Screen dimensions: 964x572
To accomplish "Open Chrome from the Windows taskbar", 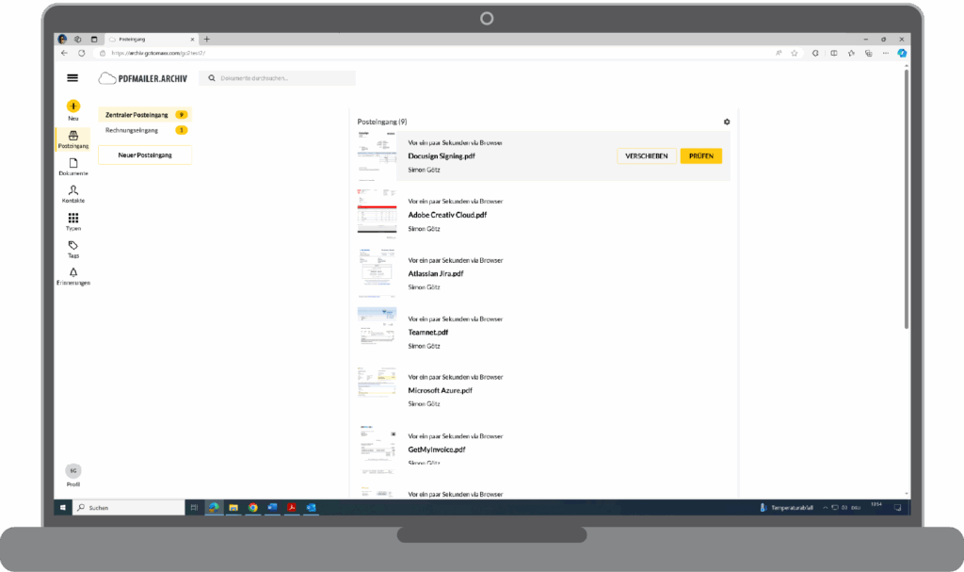I will 253,507.
